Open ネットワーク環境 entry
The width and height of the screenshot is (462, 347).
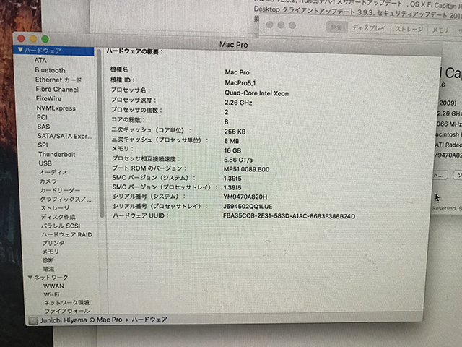pyautogui.click(x=66, y=303)
